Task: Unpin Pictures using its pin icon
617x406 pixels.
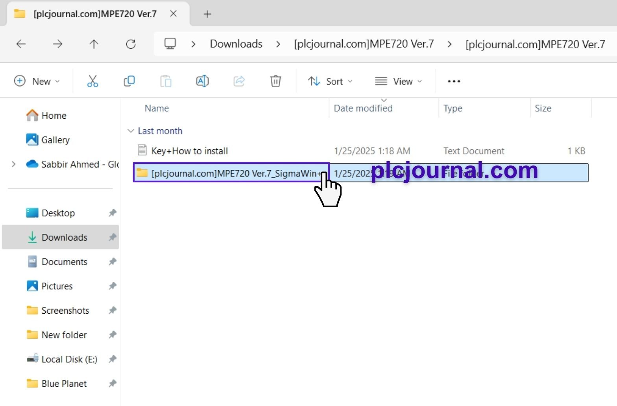Action: point(113,286)
